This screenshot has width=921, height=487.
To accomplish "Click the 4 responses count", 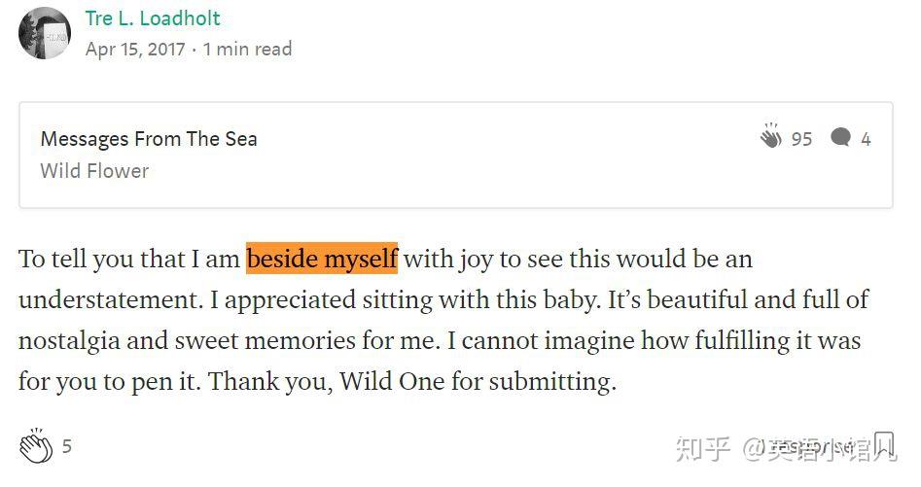I will pos(866,139).
